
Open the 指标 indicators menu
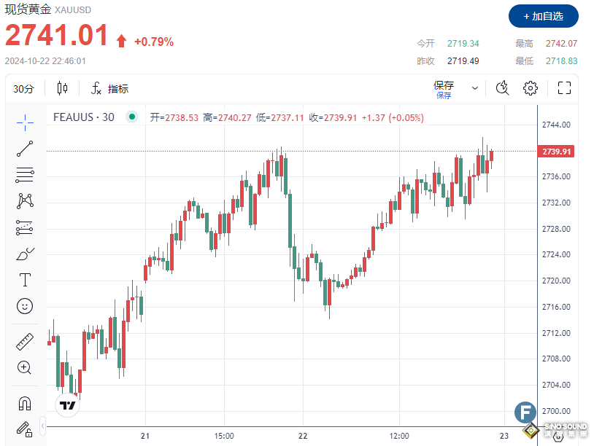109,88
